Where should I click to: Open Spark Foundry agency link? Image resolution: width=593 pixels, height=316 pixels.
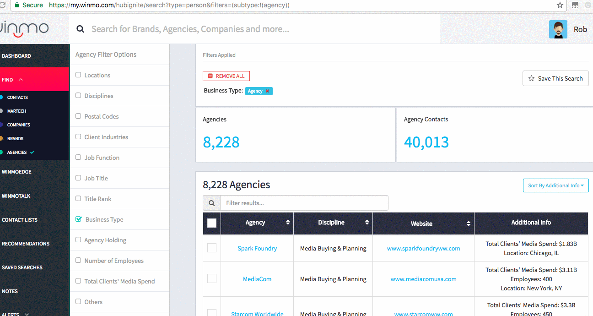pos(257,248)
